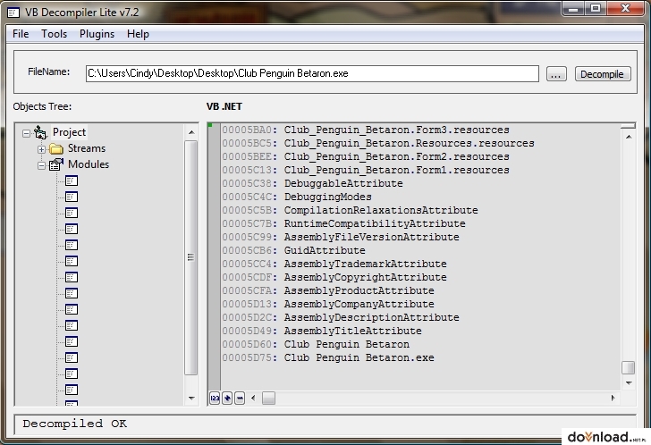Select the CompilationRelaxationsAttribute line

click(350, 210)
